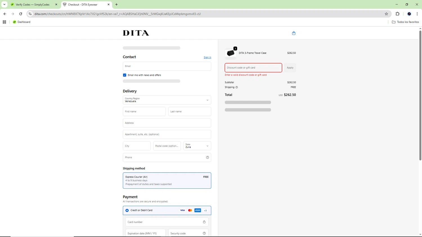Viewport: 422px width, 237px height.
Task: Click the American Express icon
Action: [x=198, y=210]
